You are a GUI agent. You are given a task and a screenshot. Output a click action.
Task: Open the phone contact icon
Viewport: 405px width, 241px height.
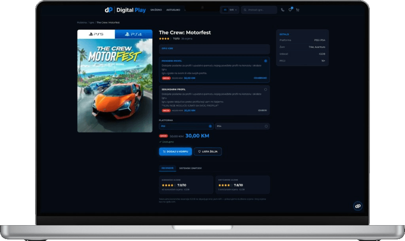282,10
